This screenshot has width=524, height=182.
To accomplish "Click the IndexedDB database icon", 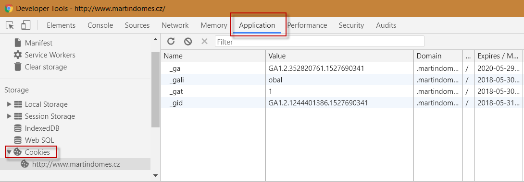I will (x=18, y=128).
